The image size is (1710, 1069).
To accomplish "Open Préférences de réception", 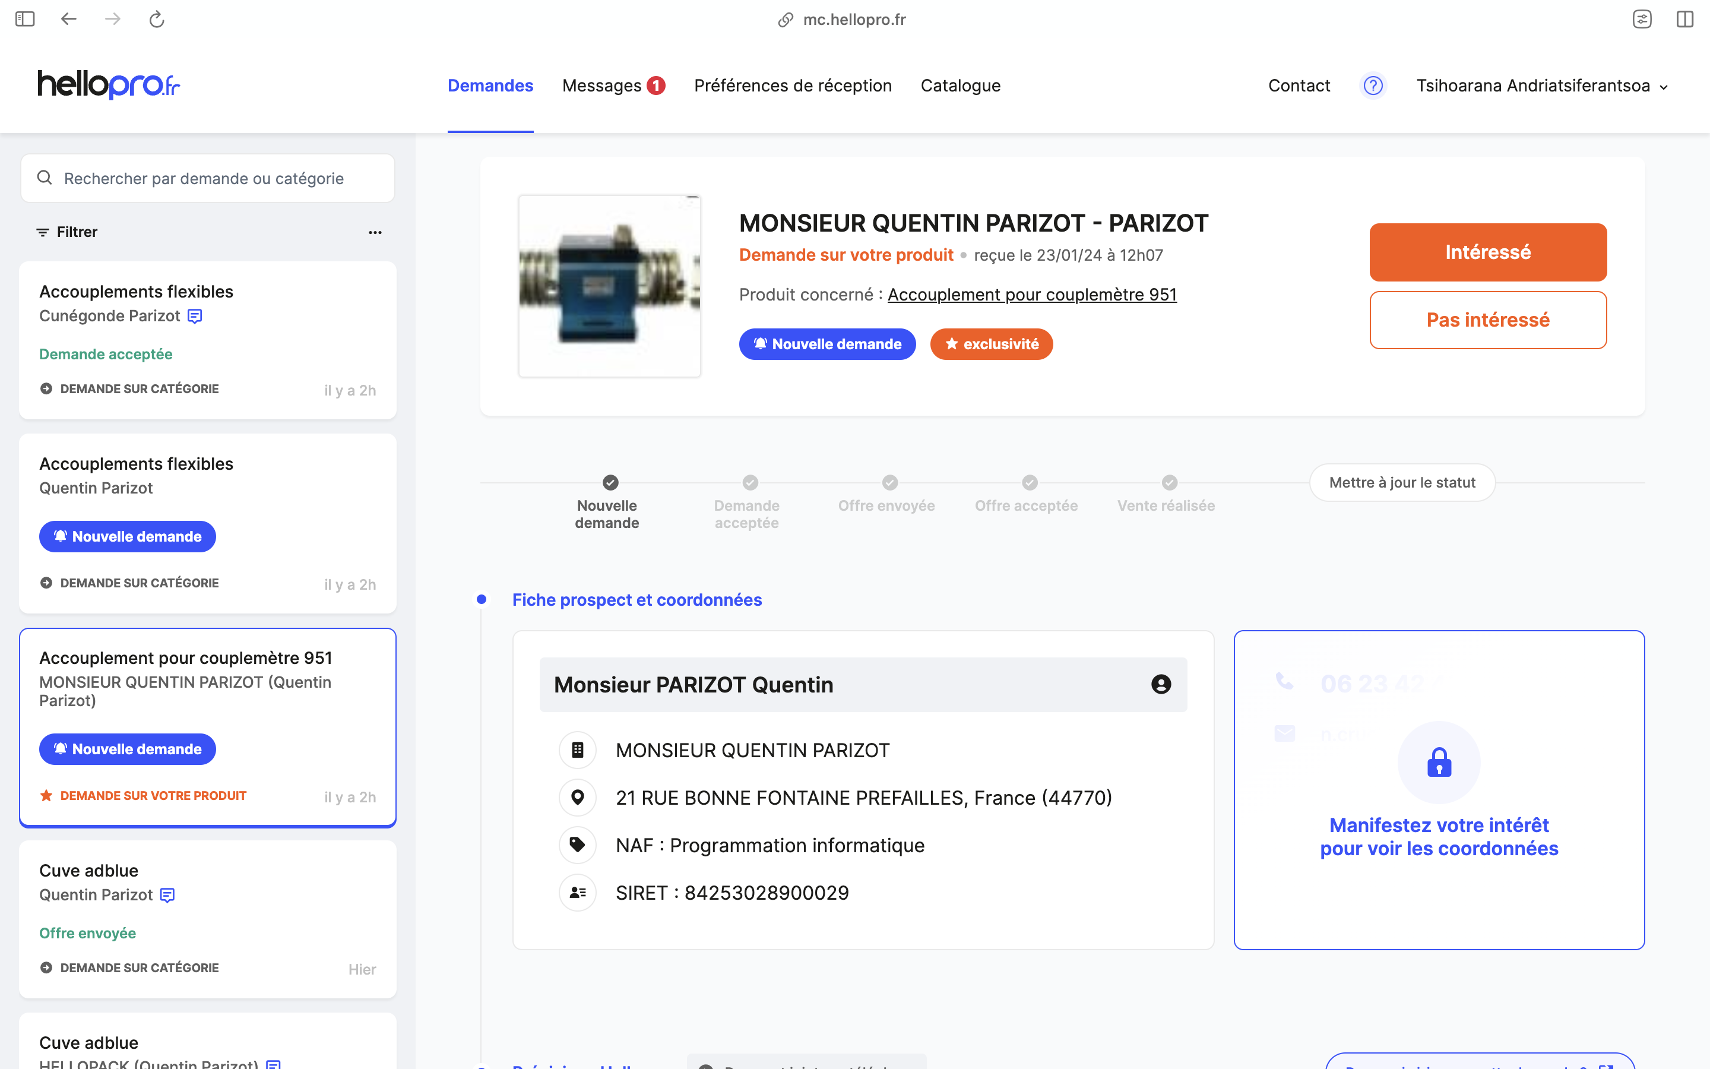I will tap(793, 86).
